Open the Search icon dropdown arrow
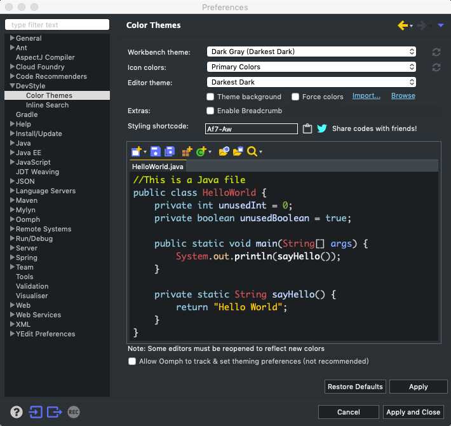Screen dimensions: 451x426 (260, 152)
